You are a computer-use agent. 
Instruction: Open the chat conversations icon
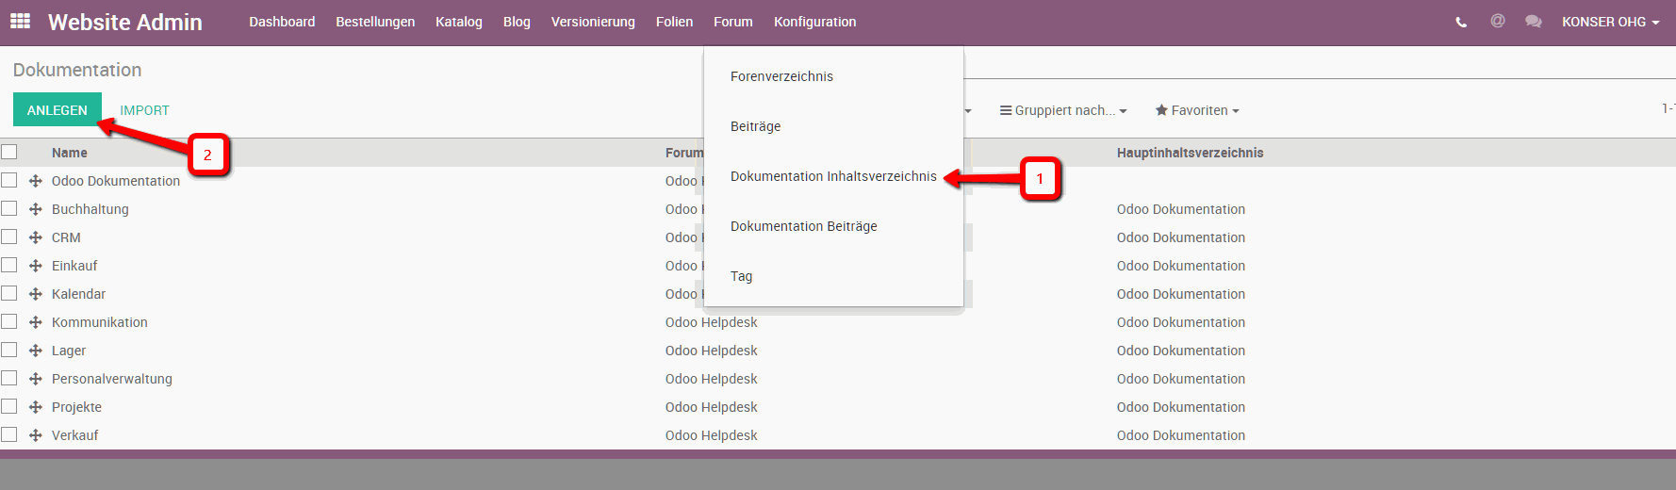[x=1534, y=22]
